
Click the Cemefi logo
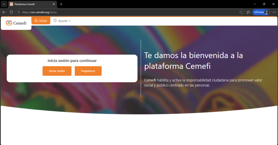(16, 23)
